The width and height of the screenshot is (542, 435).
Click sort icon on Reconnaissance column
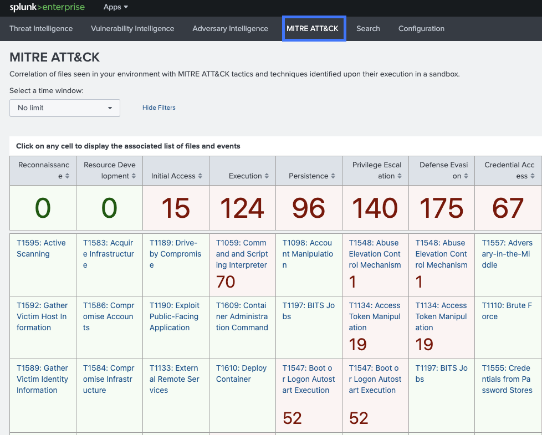click(x=67, y=176)
